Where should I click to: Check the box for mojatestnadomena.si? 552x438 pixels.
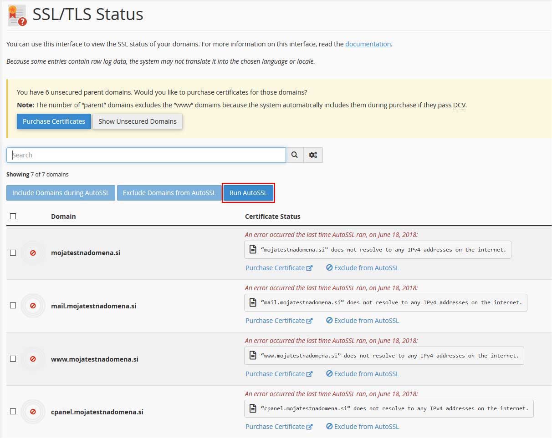point(13,253)
